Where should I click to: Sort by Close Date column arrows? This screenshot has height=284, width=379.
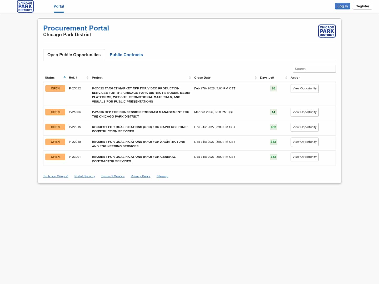pyautogui.click(x=256, y=78)
